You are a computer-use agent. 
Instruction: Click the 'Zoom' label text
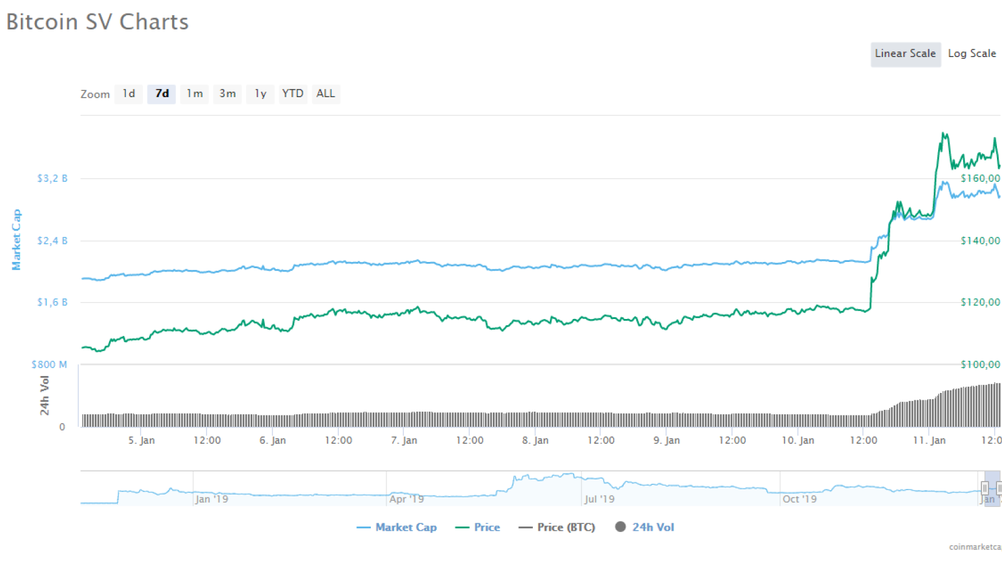point(95,94)
